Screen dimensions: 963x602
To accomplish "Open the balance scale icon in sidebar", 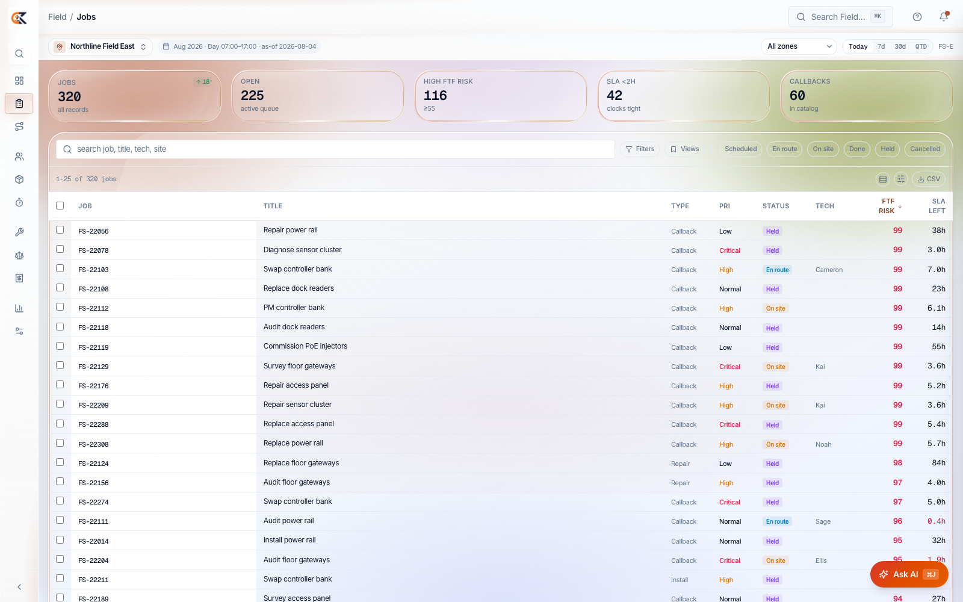I will click(19, 255).
